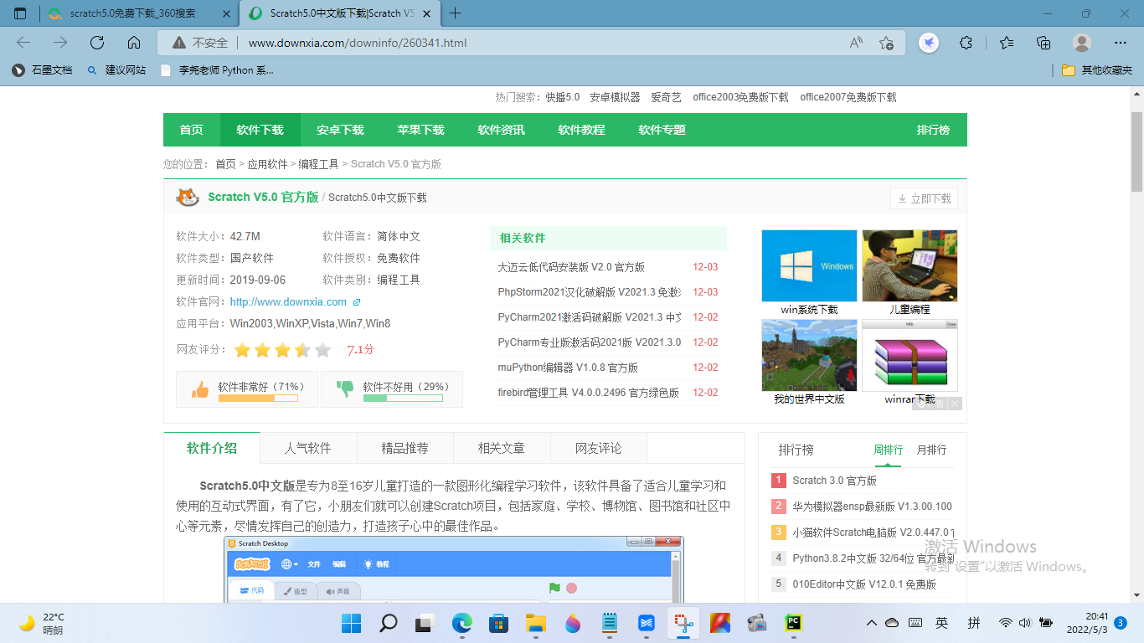
Task: Open the 编程工具 breadcrumb link
Action: pos(319,164)
